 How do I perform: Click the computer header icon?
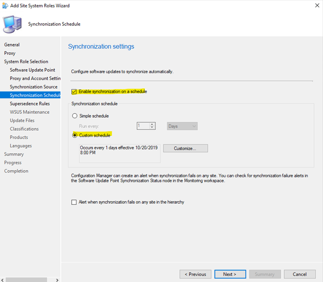pyautogui.click(x=12, y=24)
